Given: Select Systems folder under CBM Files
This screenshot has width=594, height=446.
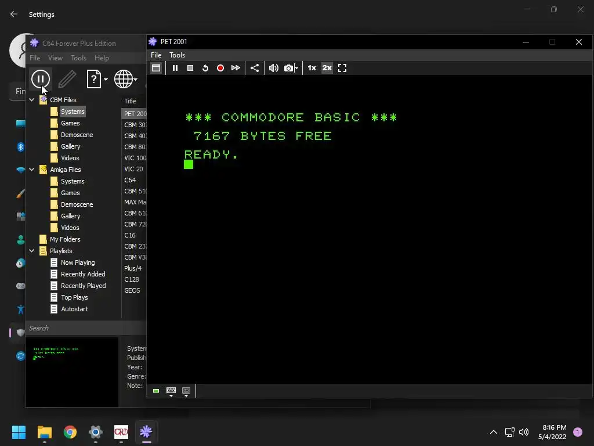Looking at the screenshot, I should click(x=73, y=111).
